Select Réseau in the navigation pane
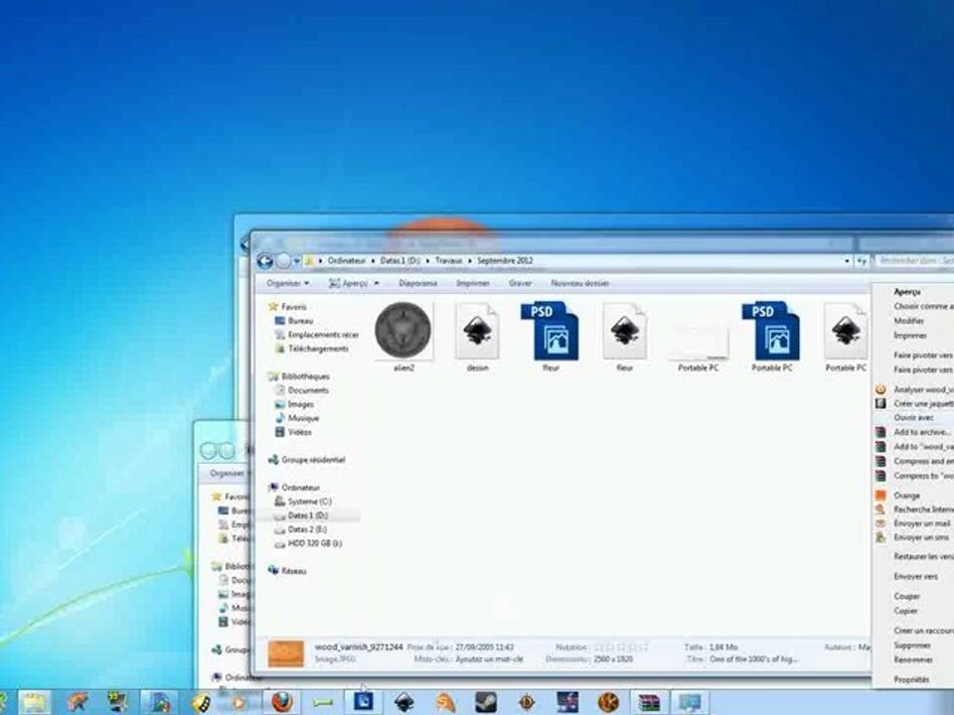Screen dimensions: 954x715 pyautogui.click(x=287, y=572)
